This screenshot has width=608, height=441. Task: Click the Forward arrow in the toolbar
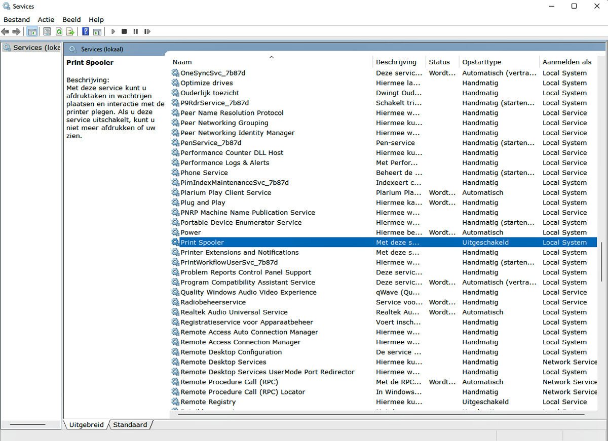[x=17, y=31]
